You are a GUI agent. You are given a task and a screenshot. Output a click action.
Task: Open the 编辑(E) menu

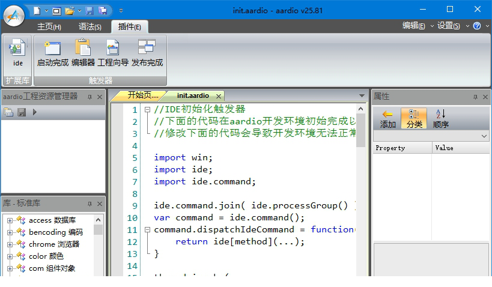click(x=414, y=26)
